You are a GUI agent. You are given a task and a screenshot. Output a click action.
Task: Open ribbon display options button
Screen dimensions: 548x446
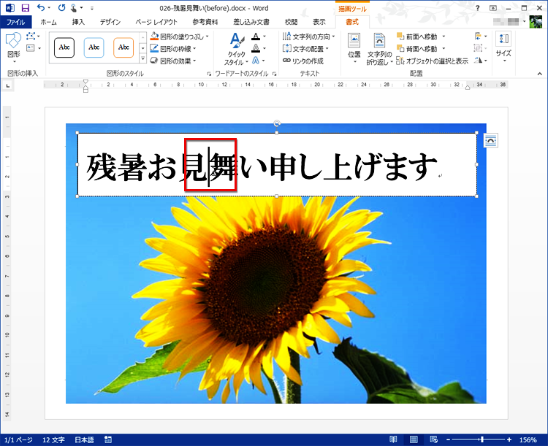492,8
